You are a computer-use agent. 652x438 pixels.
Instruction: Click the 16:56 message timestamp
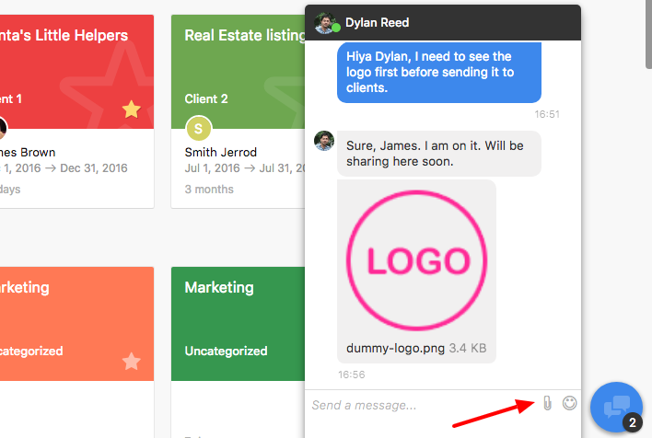click(352, 375)
